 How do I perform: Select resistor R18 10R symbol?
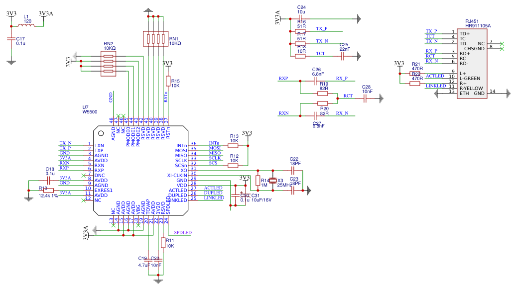pos(300,56)
